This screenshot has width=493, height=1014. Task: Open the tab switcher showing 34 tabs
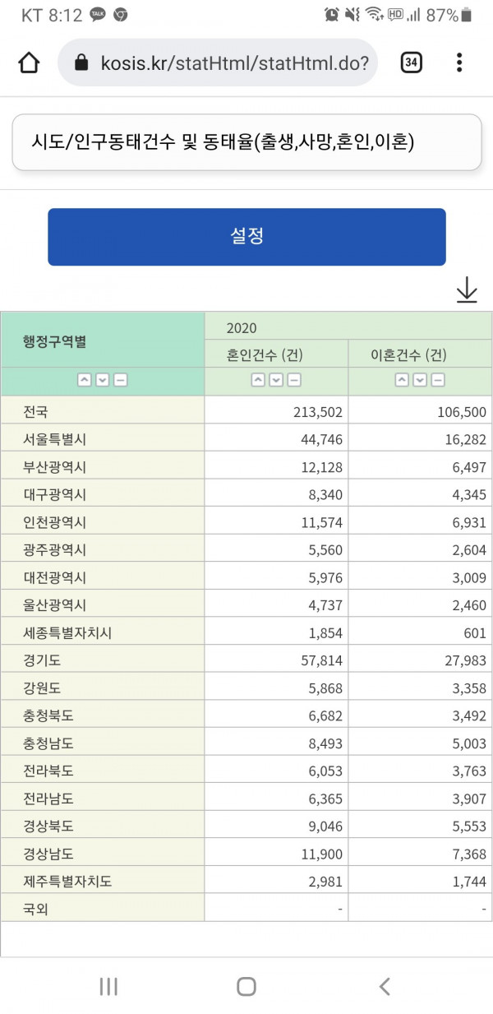tap(411, 63)
